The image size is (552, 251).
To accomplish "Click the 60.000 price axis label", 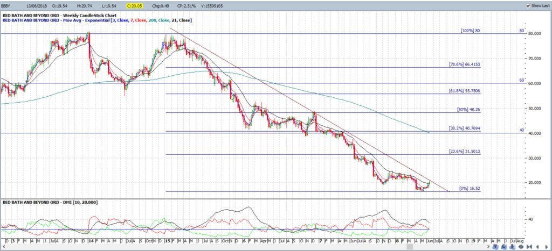I will [534, 83].
